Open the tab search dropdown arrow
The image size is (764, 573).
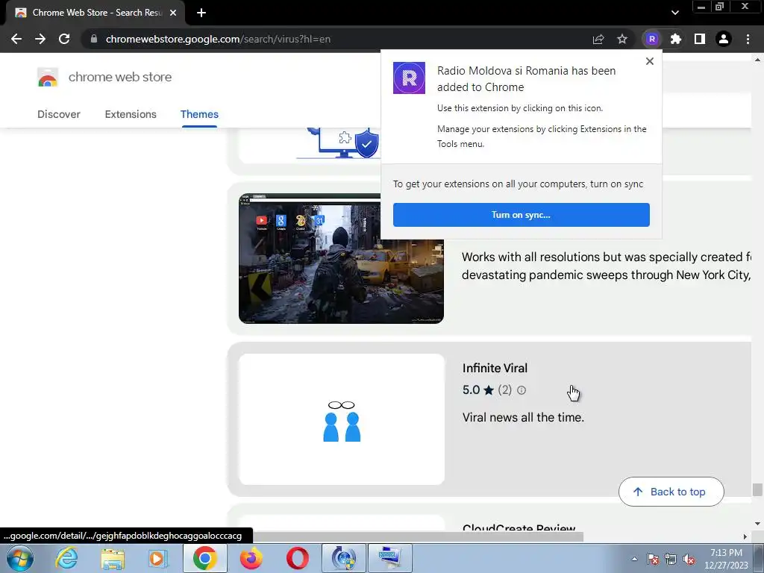coord(674,13)
